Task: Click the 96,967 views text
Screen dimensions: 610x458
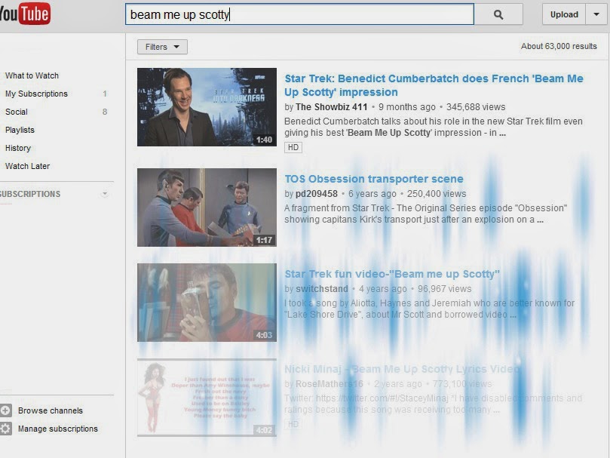Action: pos(445,288)
